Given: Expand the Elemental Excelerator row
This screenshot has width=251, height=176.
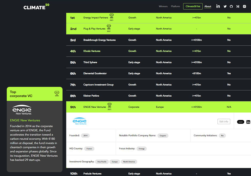Looking at the screenshot, I should coord(158,73).
